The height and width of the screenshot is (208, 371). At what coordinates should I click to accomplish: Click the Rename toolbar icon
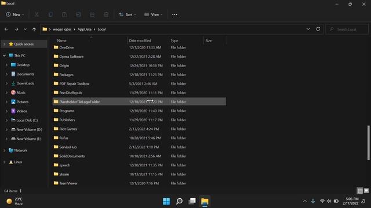(78, 14)
